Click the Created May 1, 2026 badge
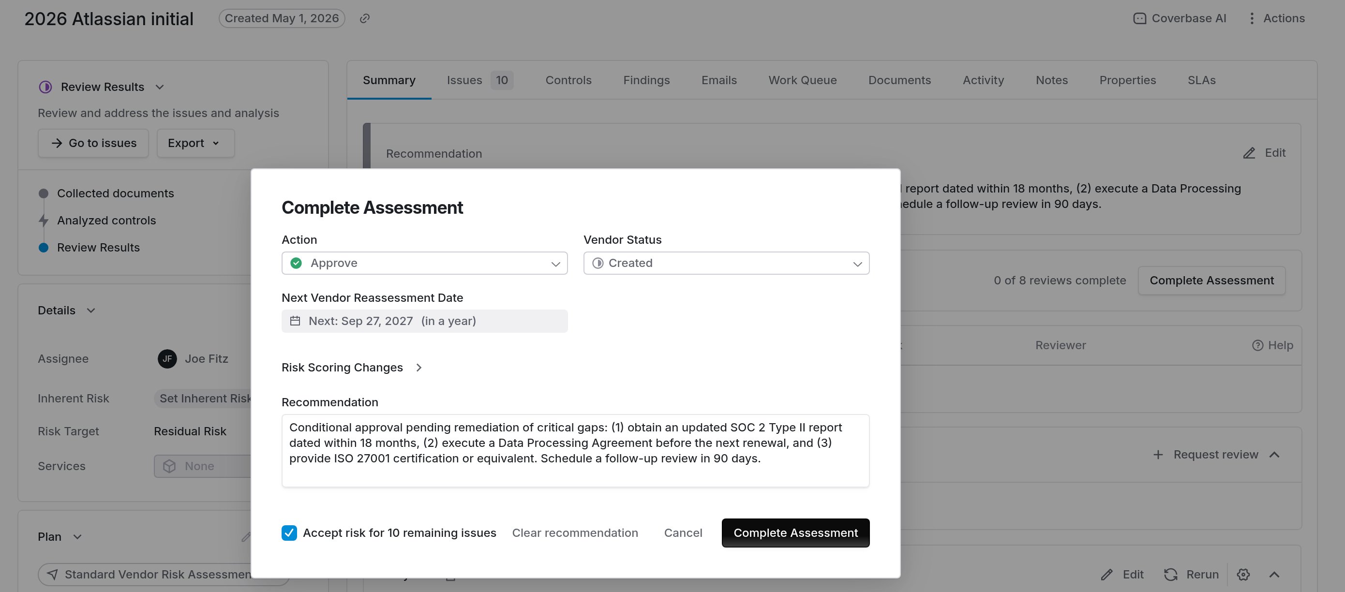The height and width of the screenshot is (592, 1345). point(282,18)
